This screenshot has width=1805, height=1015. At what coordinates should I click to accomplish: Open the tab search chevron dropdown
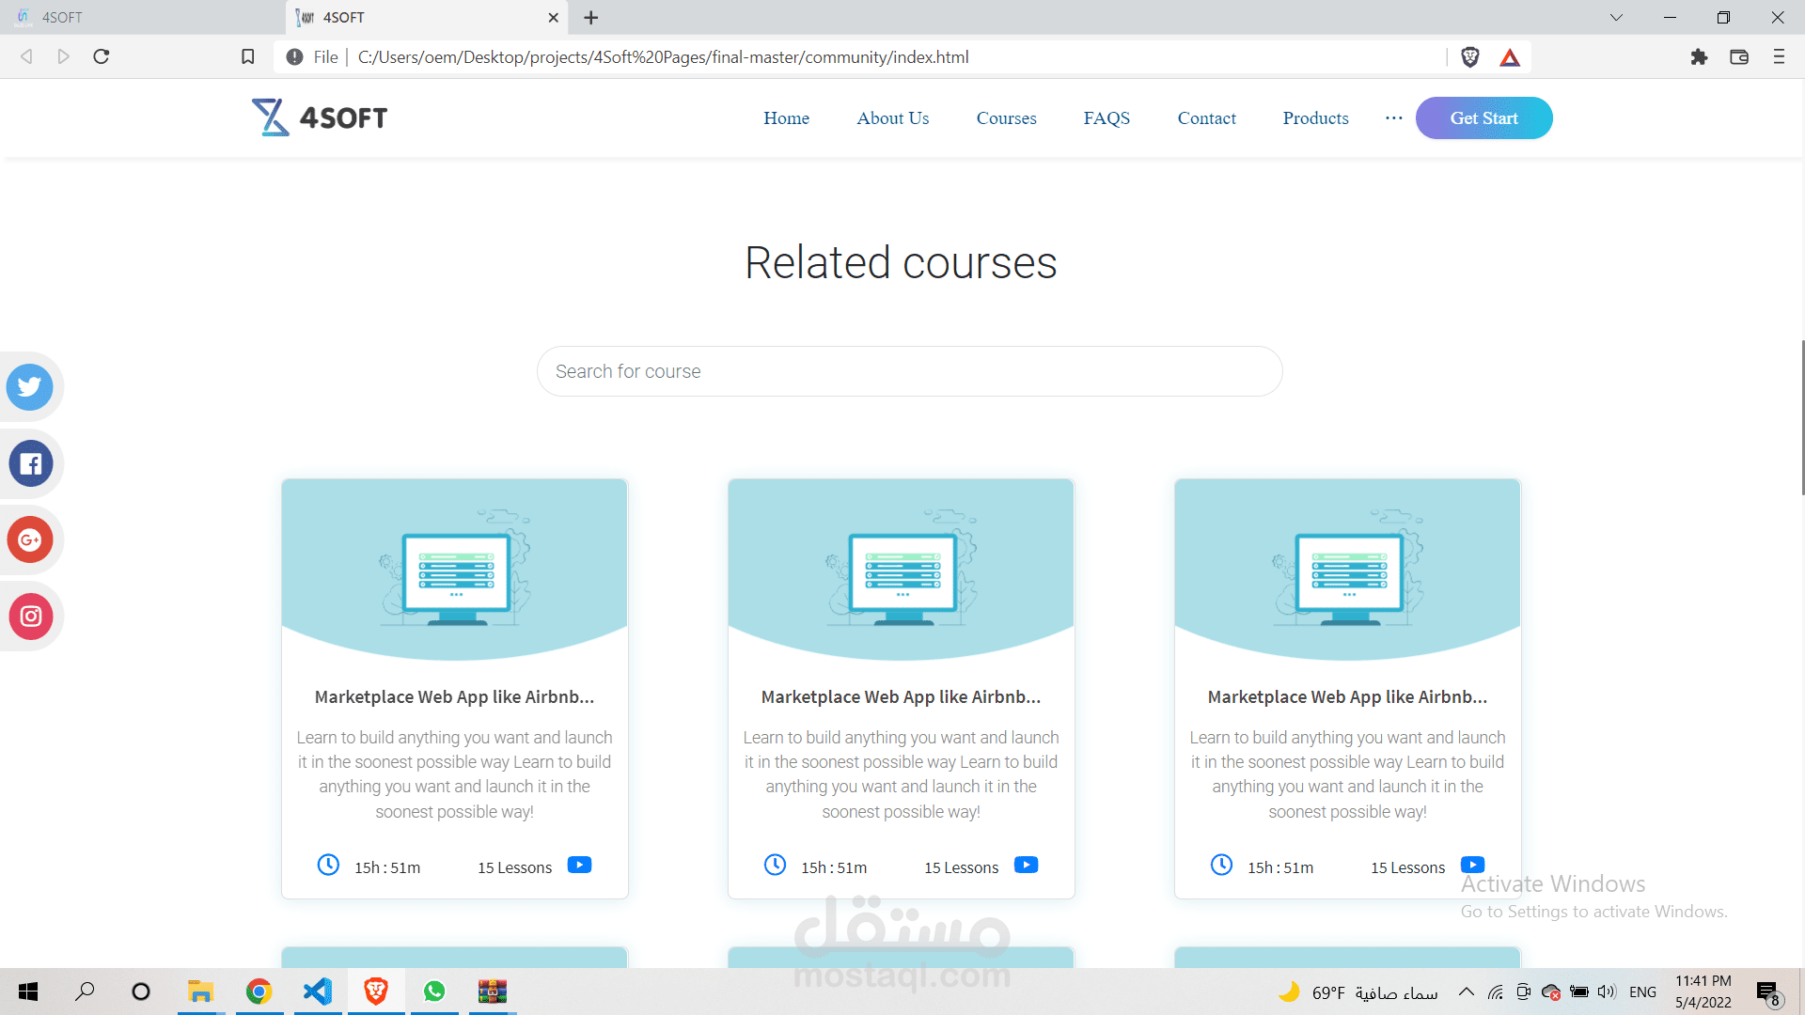coord(1616,17)
